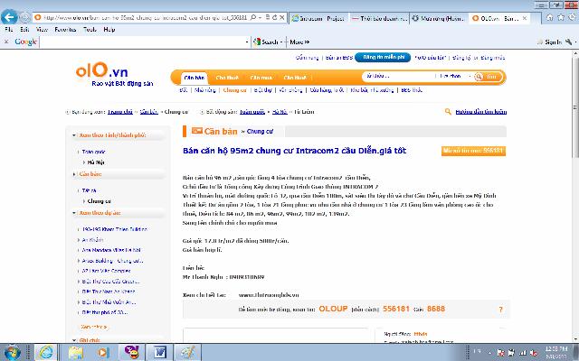Viewport: 579px width, 361px height.
Task: Collapse the 'Xem theo dự án' sidebar section
Action: [x=71, y=212]
